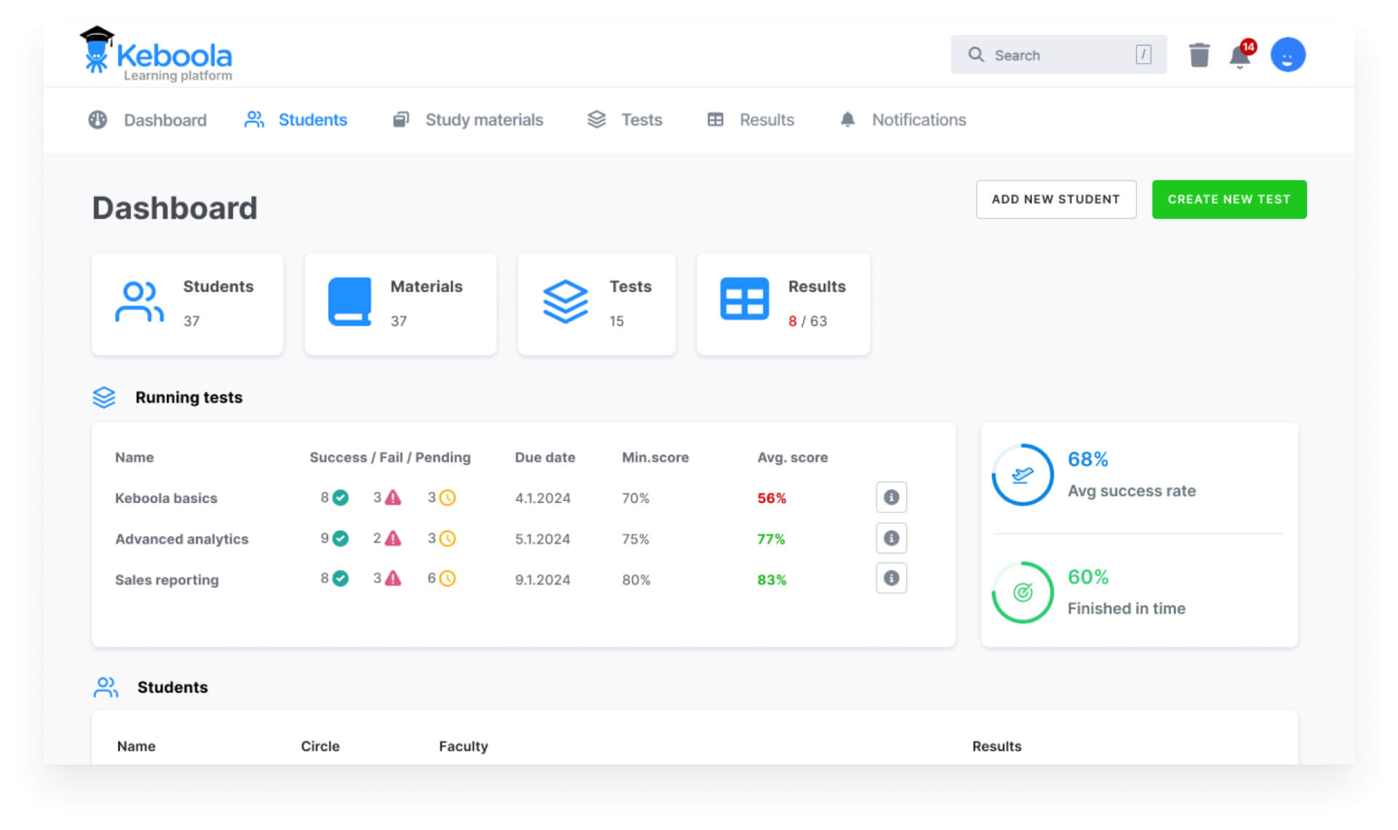Click the 80% minimum score value
This screenshot has width=1398, height=830.
(636, 580)
